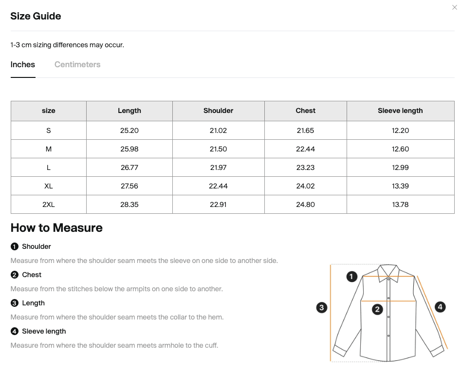This screenshot has height=375, width=461.
Task: Click the armpit stitches chest description
Action: click(117, 289)
